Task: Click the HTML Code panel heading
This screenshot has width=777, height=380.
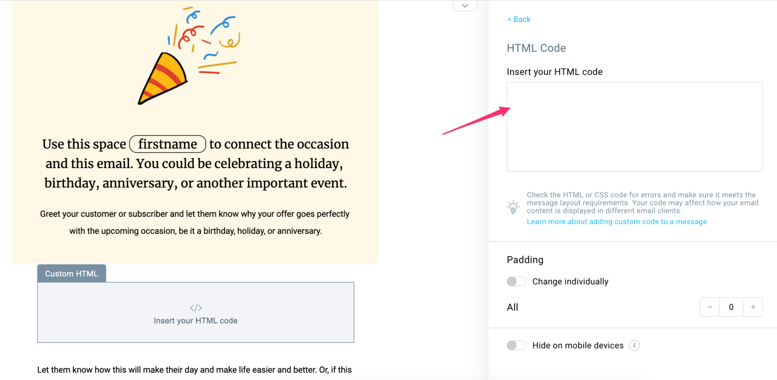Action: tap(536, 48)
